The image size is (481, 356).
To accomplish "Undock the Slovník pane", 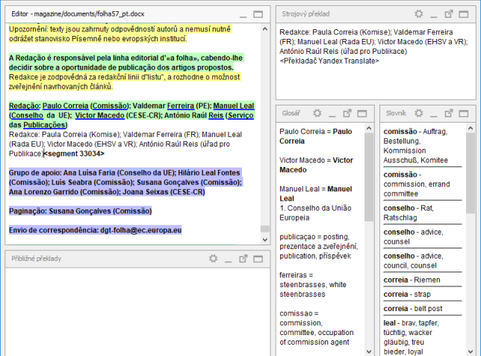I will (449, 114).
